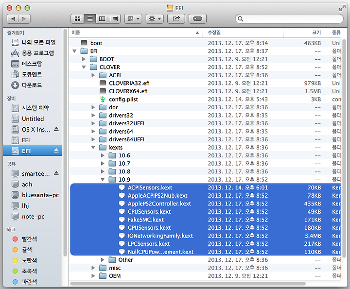Click the file list vertical scrollbar
Screen dimensions: 350x289
(x=344, y=148)
